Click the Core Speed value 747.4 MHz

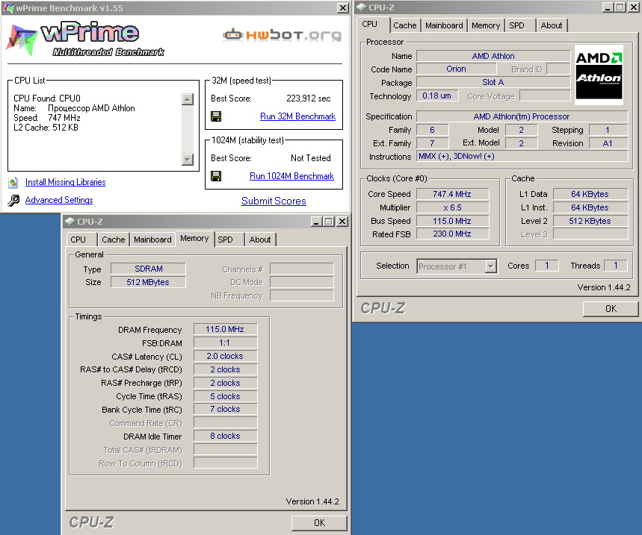click(x=452, y=194)
